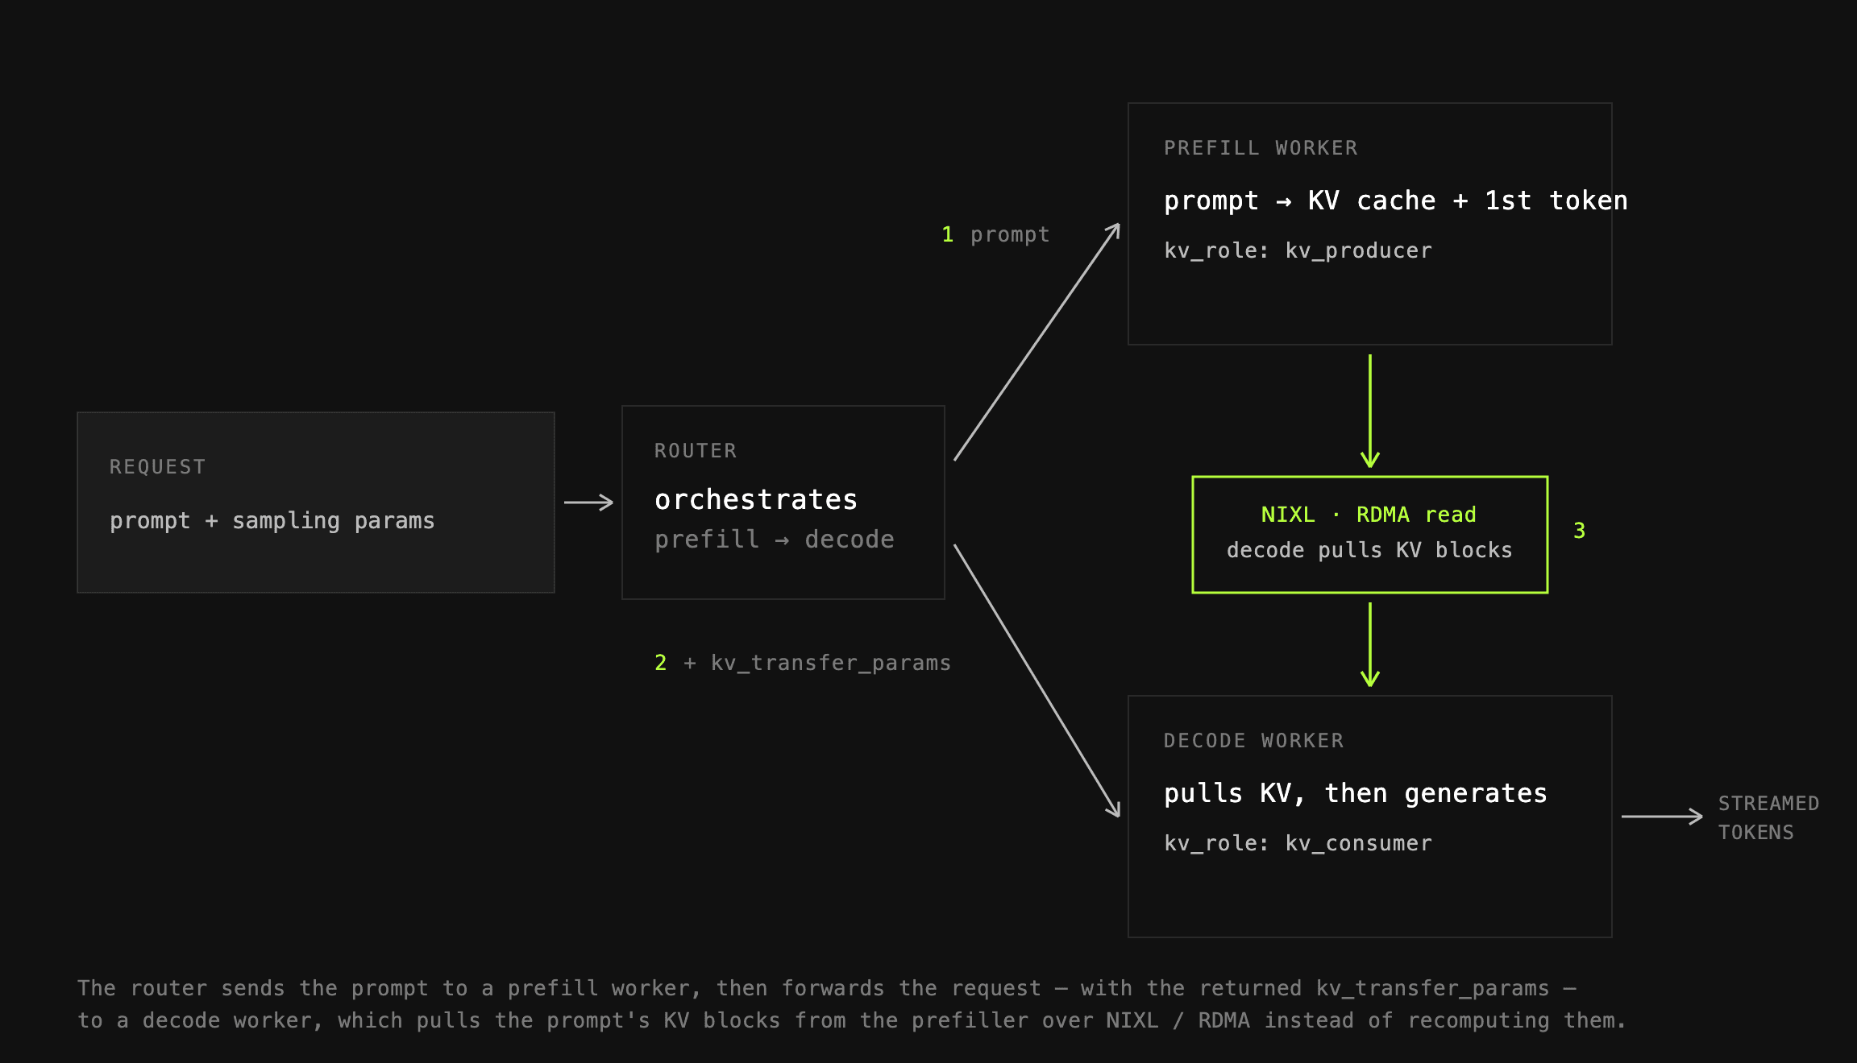
Task: Click the "kv_role: kv_producer" line
Action: pyautogui.click(x=1298, y=251)
